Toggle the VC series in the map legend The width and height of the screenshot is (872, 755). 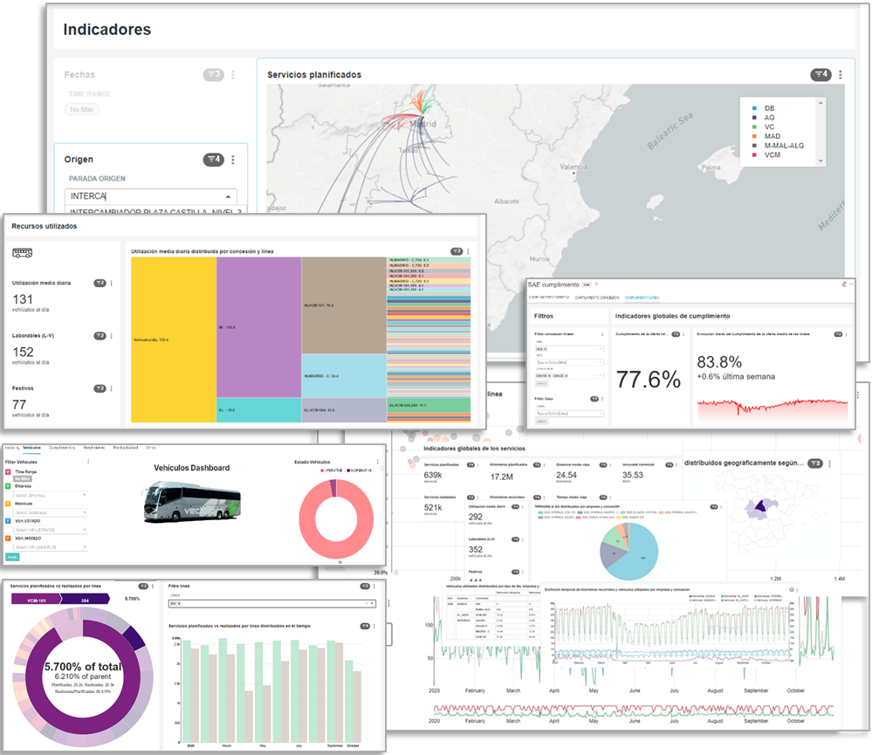(x=764, y=127)
